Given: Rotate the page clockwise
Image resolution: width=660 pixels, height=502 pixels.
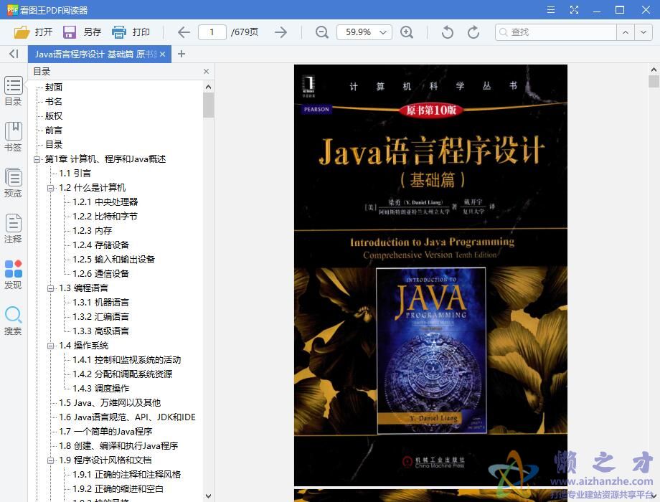Looking at the screenshot, I should pos(473,32).
